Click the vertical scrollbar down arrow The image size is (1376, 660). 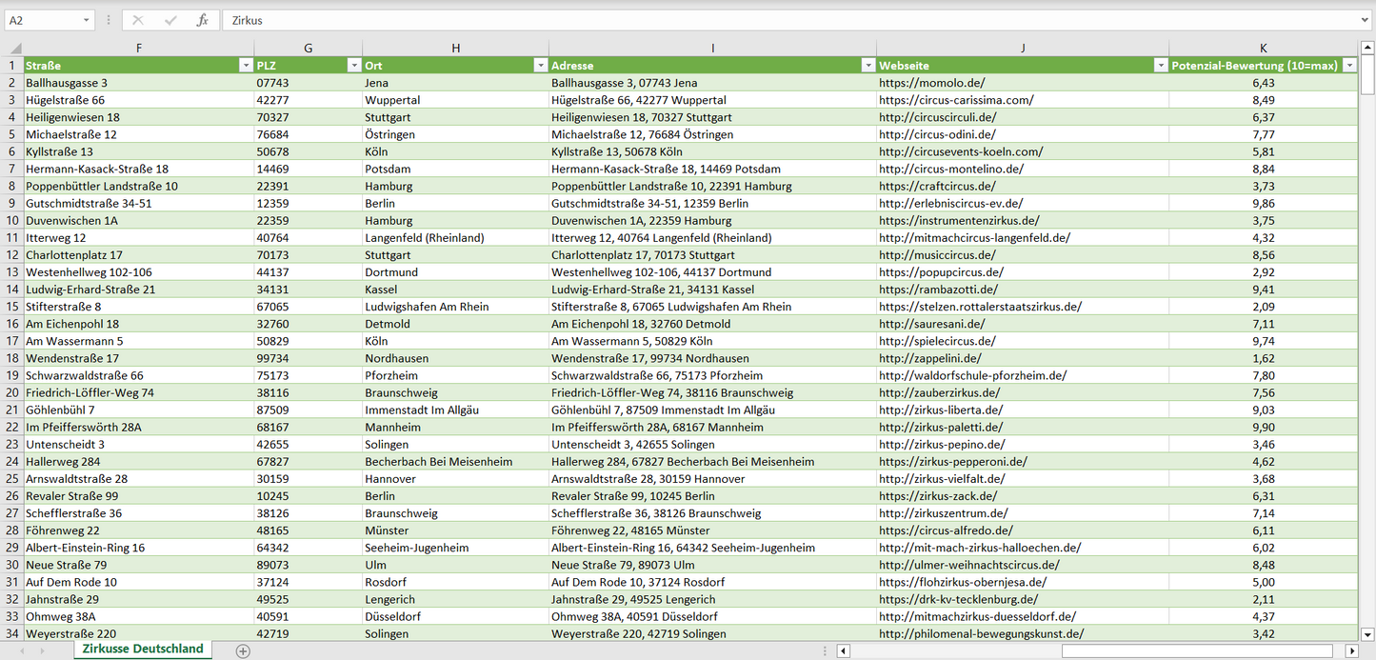(1367, 633)
